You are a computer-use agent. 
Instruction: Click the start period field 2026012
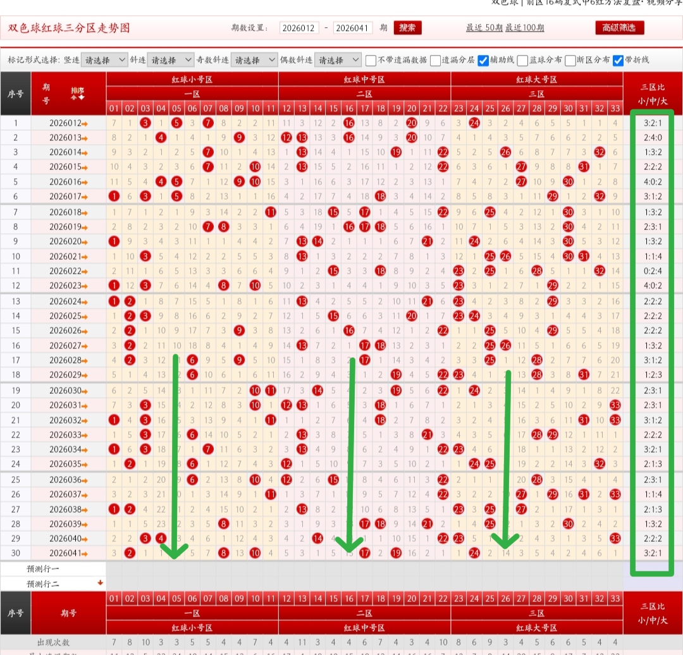click(x=298, y=28)
